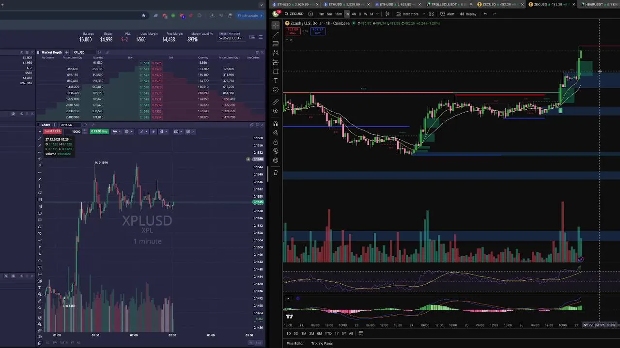Open the Pine Editor tab
This screenshot has height=348, width=620.
click(295, 343)
